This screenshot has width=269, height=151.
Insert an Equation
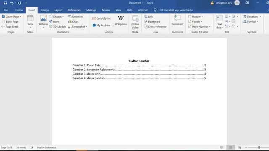click(x=251, y=17)
